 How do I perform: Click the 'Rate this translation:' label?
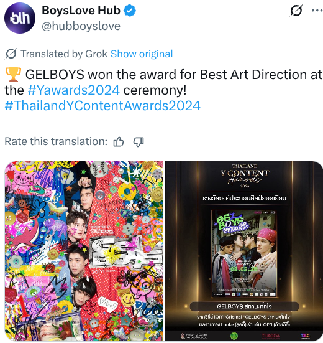pyautogui.click(x=56, y=141)
